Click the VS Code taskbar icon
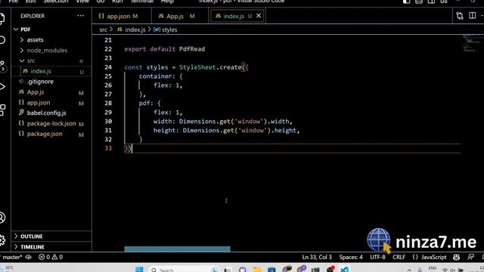 click(345, 269)
